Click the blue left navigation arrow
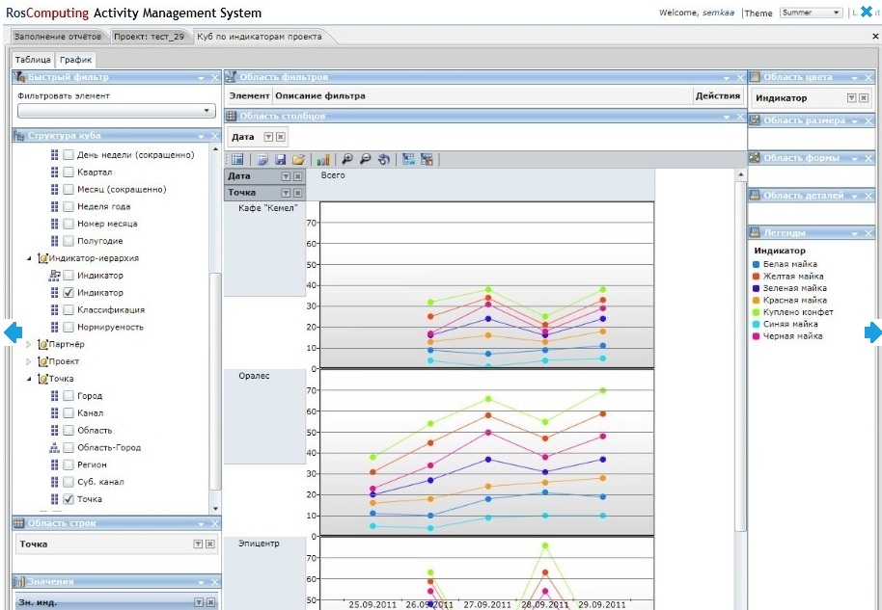Image resolution: width=882 pixels, height=610 pixels. click(13, 332)
